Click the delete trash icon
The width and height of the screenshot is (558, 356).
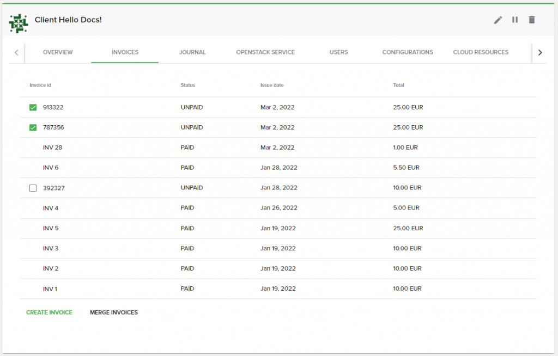pos(532,20)
